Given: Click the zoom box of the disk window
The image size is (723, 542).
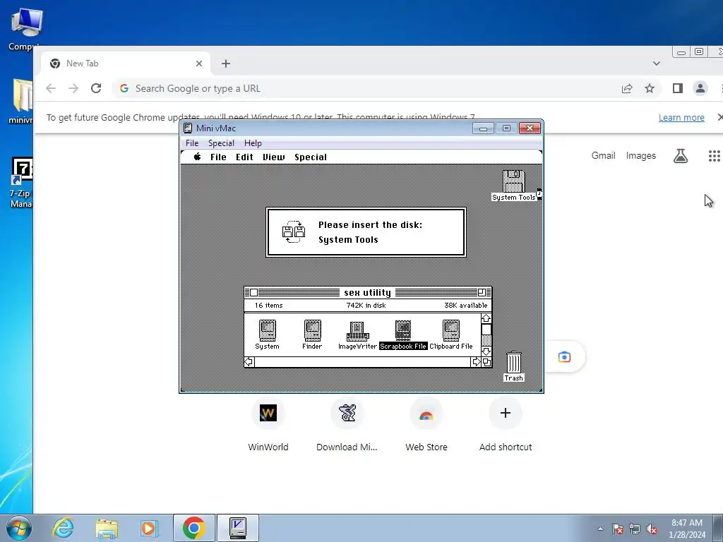Looking at the screenshot, I should coord(482,292).
